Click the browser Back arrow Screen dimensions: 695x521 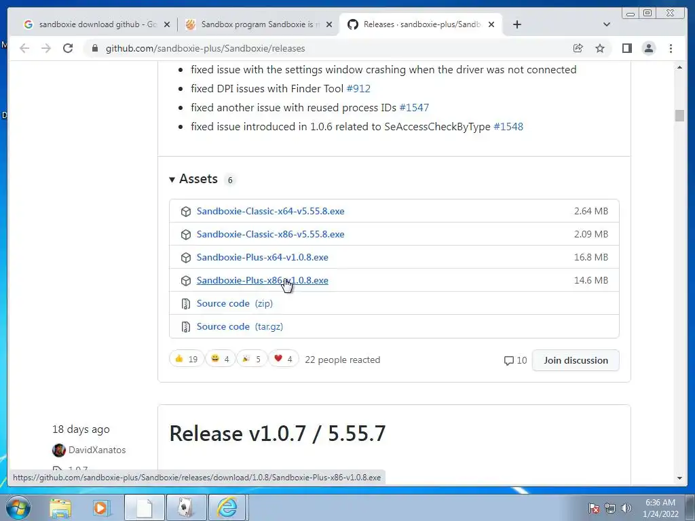tap(24, 48)
